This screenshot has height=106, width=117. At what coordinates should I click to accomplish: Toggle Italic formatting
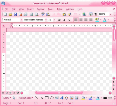64,20
